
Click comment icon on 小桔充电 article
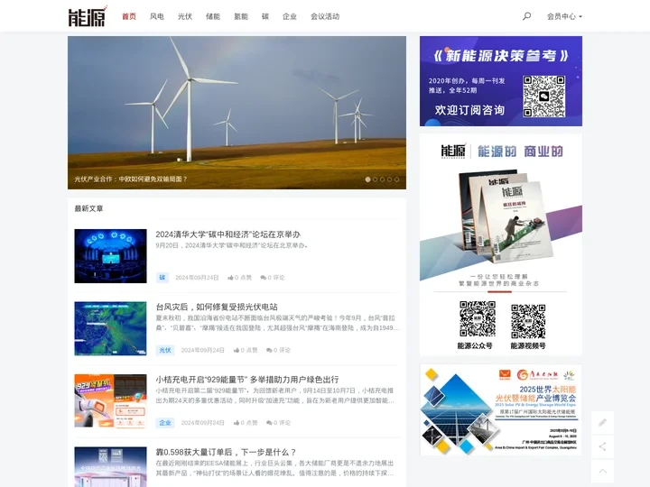click(x=269, y=423)
